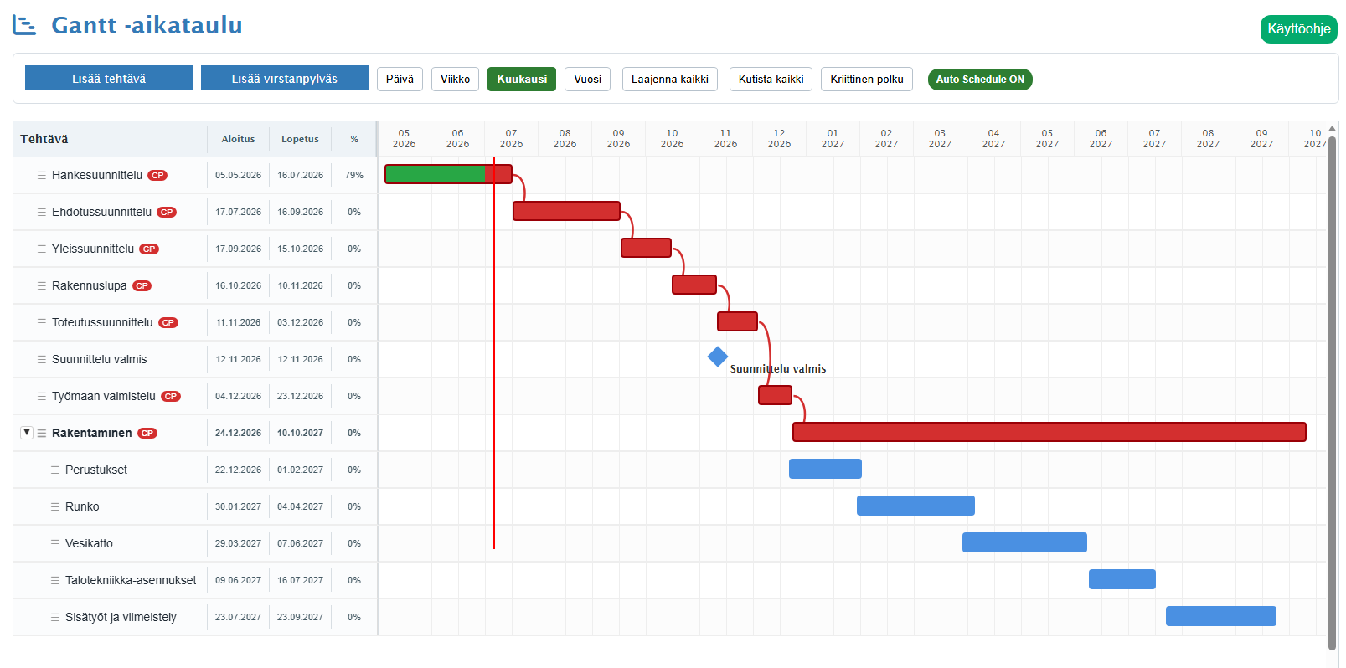Click the CP badge next to Työmaan valmistelu
This screenshot has height=668, width=1346.
(x=171, y=397)
